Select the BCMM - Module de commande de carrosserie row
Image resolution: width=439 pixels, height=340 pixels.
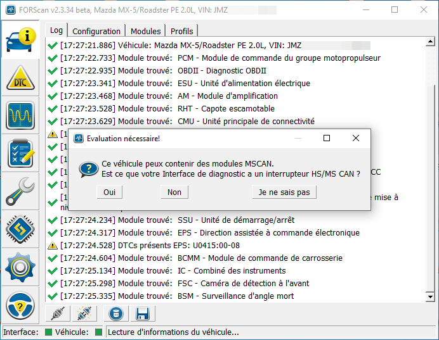click(195, 258)
